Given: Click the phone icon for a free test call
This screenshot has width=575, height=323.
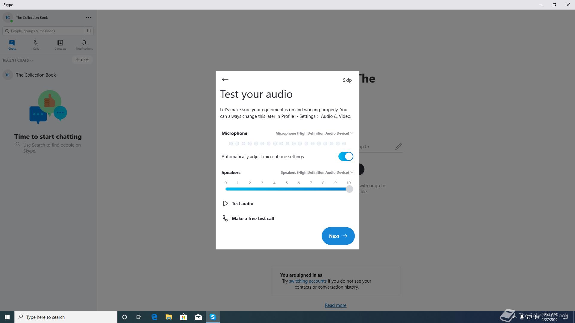Looking at the screenshot, I should pos(225,219).
